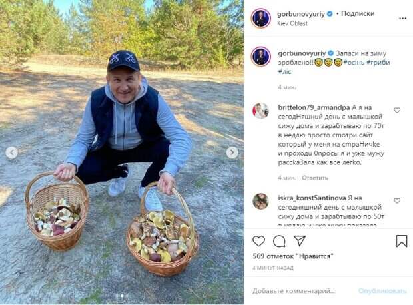Like iskra_konst5antinova's comment

[x=397, y=200]
